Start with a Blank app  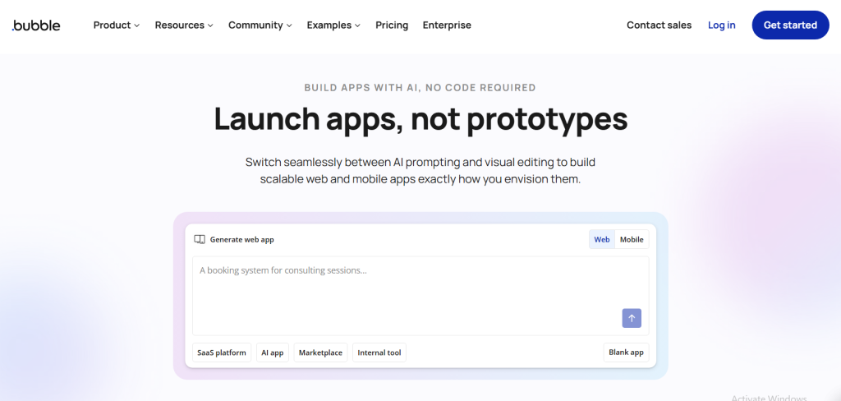pos(626,353)
